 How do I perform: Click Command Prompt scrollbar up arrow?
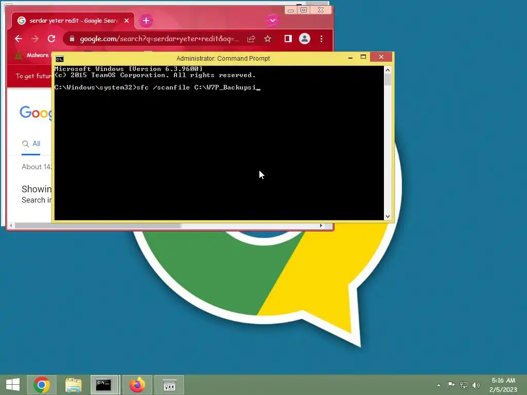[x=388, y=70]
